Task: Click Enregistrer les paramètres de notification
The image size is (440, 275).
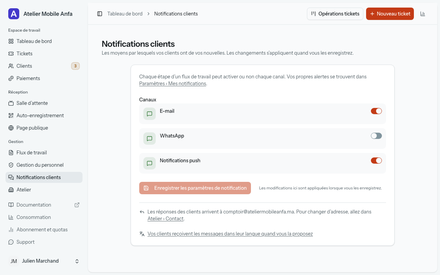Action: coord(195,188)
